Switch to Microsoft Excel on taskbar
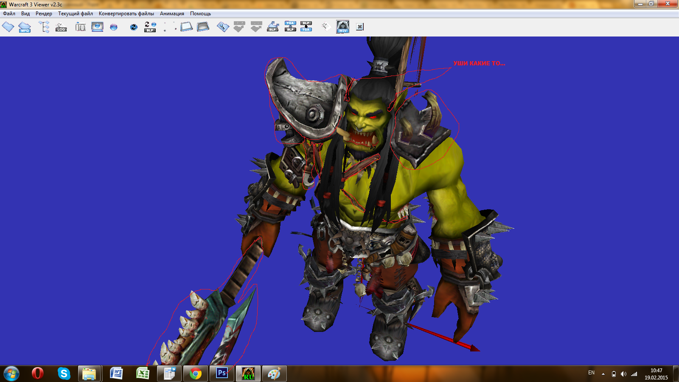Viewport: 679px width, 382px height. [x=143, y=374]
